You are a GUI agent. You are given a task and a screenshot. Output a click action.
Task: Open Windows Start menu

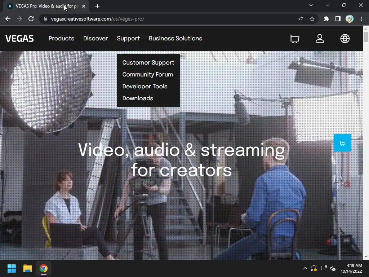tap(12, 268)
